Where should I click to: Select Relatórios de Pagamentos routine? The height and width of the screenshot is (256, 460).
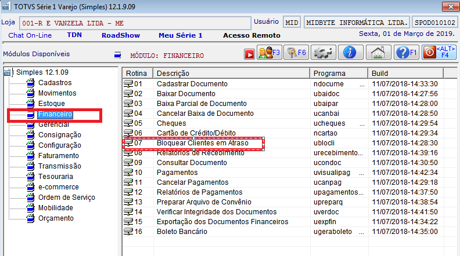[x=199, y=192]
